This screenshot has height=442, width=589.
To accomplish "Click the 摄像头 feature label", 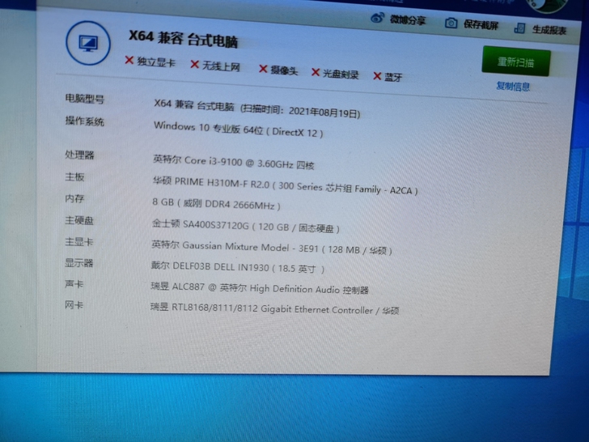I will tap(284, 70).
